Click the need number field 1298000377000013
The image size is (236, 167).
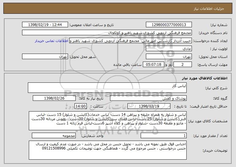coord(169,25)
